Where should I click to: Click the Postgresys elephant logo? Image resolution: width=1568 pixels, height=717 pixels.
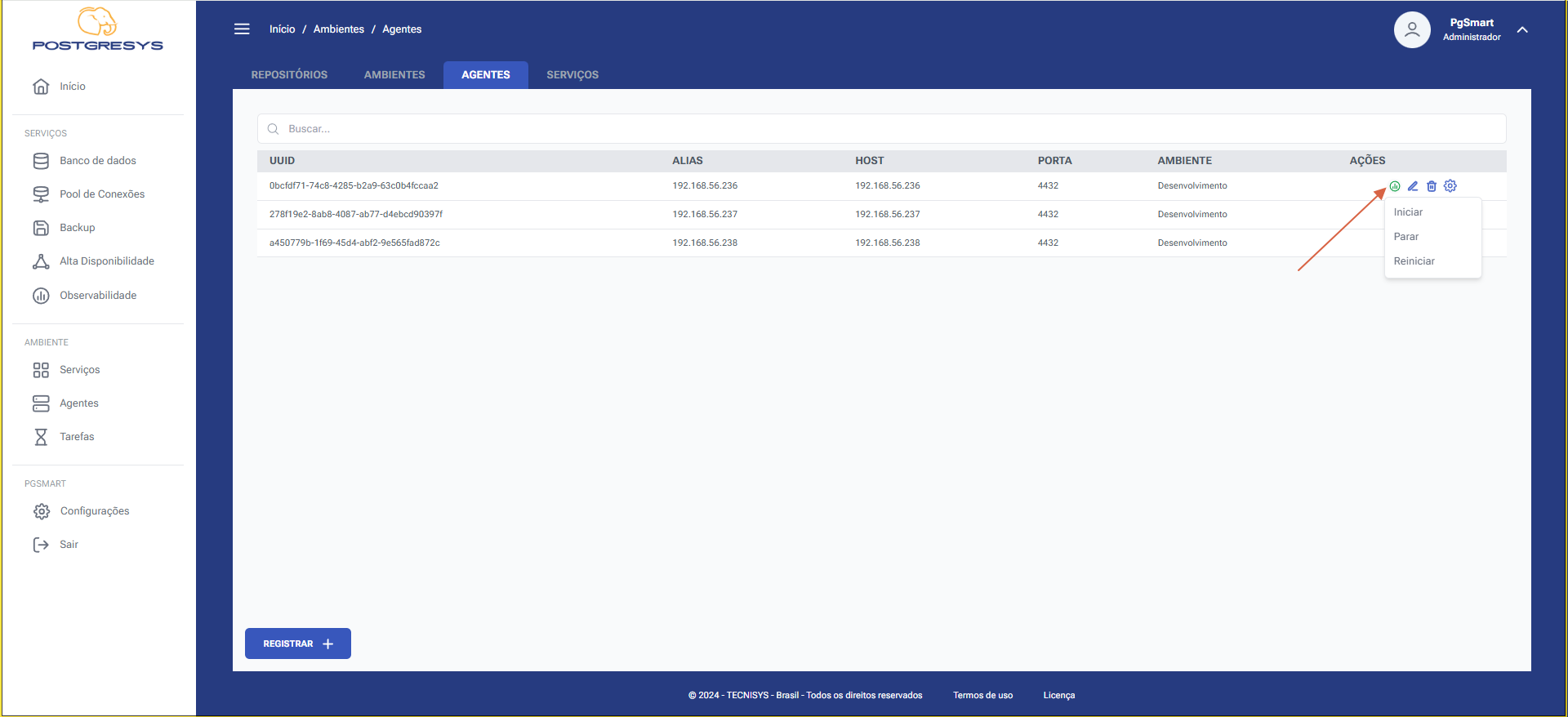(x=97, y=29)
